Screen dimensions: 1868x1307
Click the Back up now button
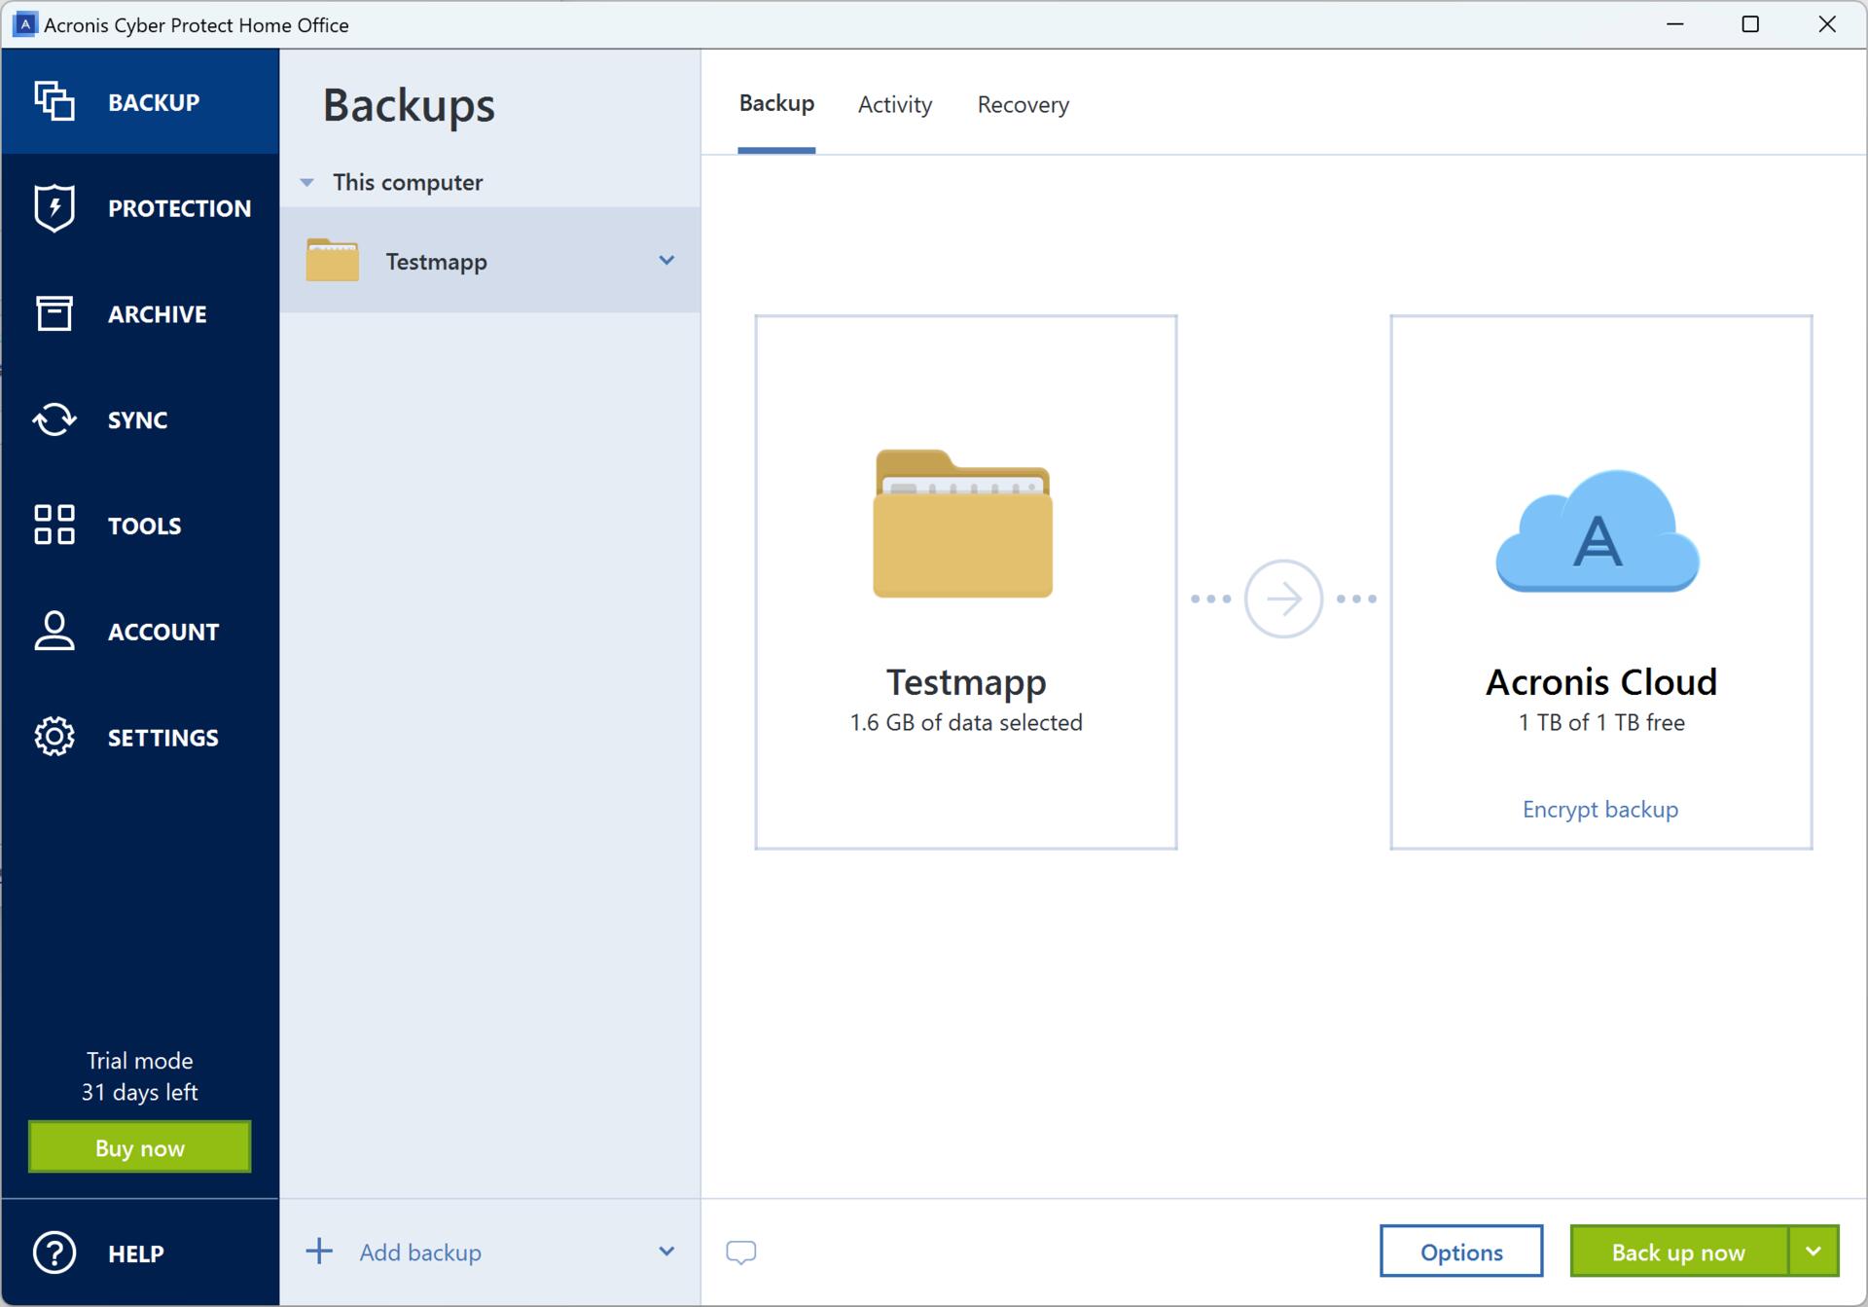click(1676, 1252)
